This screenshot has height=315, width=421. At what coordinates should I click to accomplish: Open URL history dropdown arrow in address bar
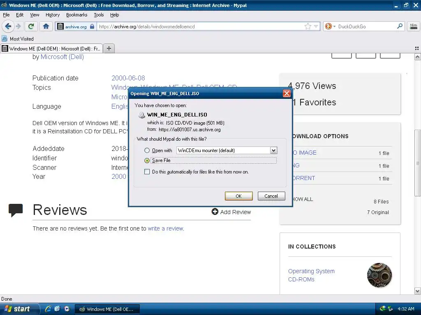click(x=316, y=26)
